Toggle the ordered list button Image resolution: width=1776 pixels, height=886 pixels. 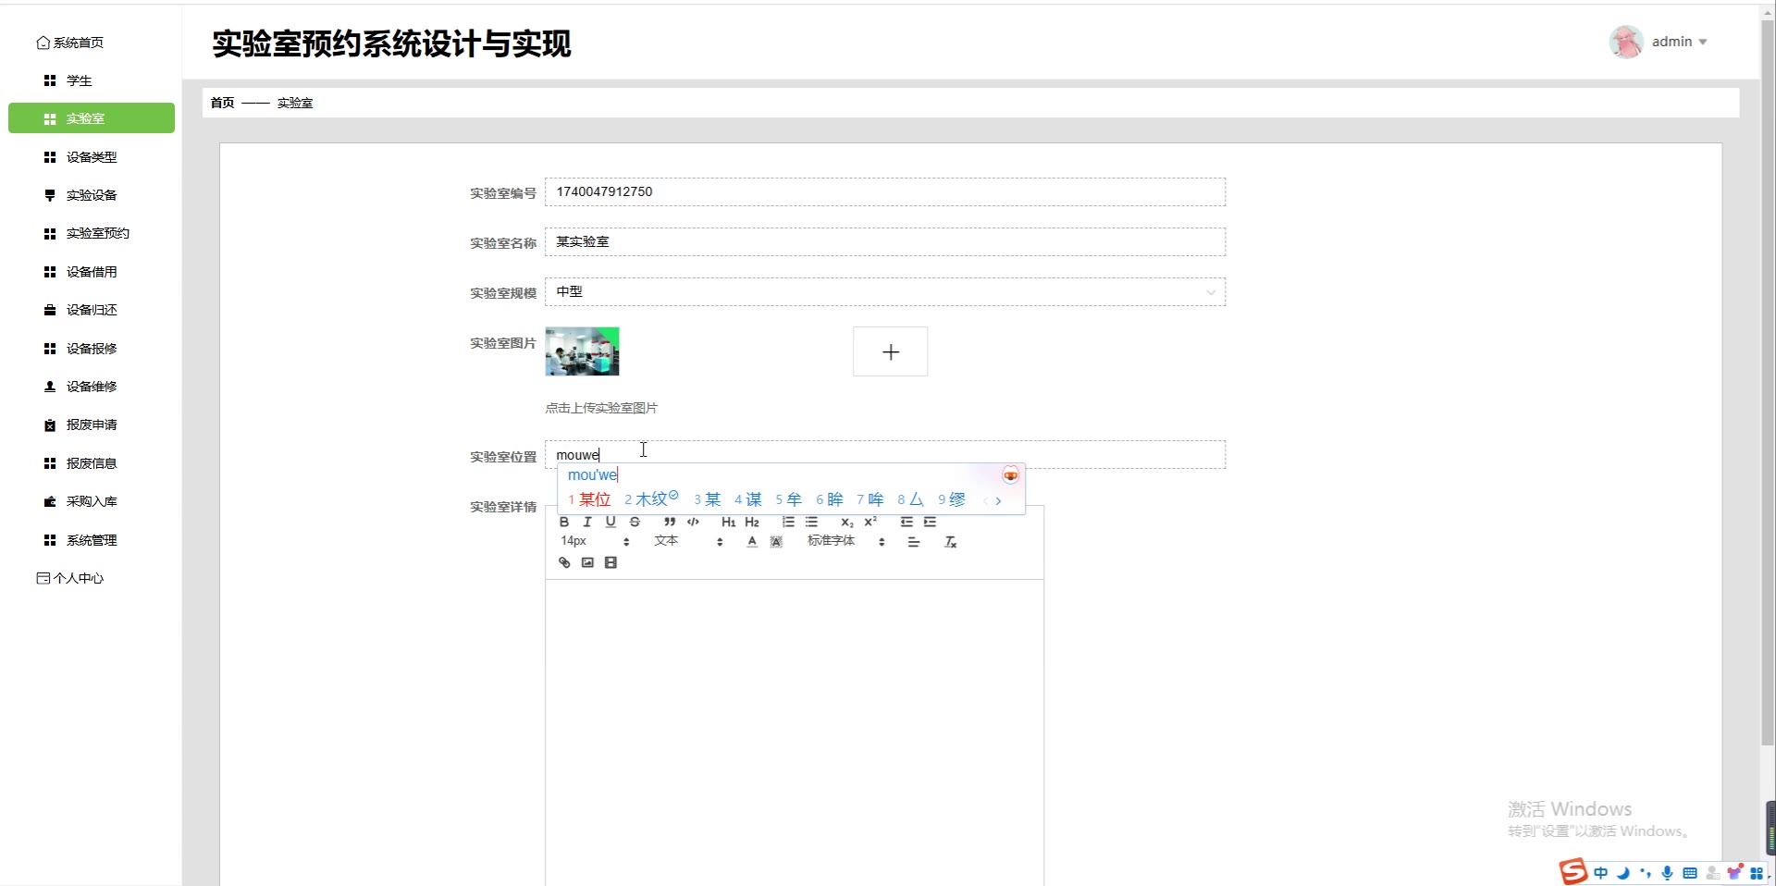tap(788, 523)
